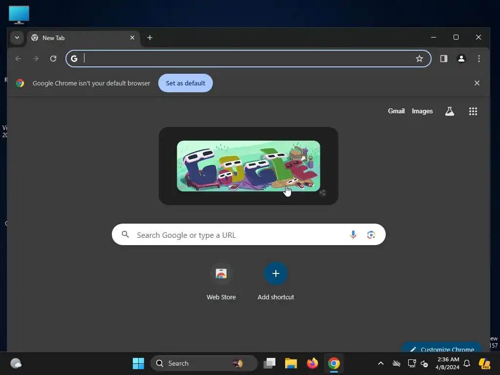Image resolution: width=500 pixels, height=375 pixels.
Task: Click the Chrome taskbar icon
Action: click(x=334, y=363)
